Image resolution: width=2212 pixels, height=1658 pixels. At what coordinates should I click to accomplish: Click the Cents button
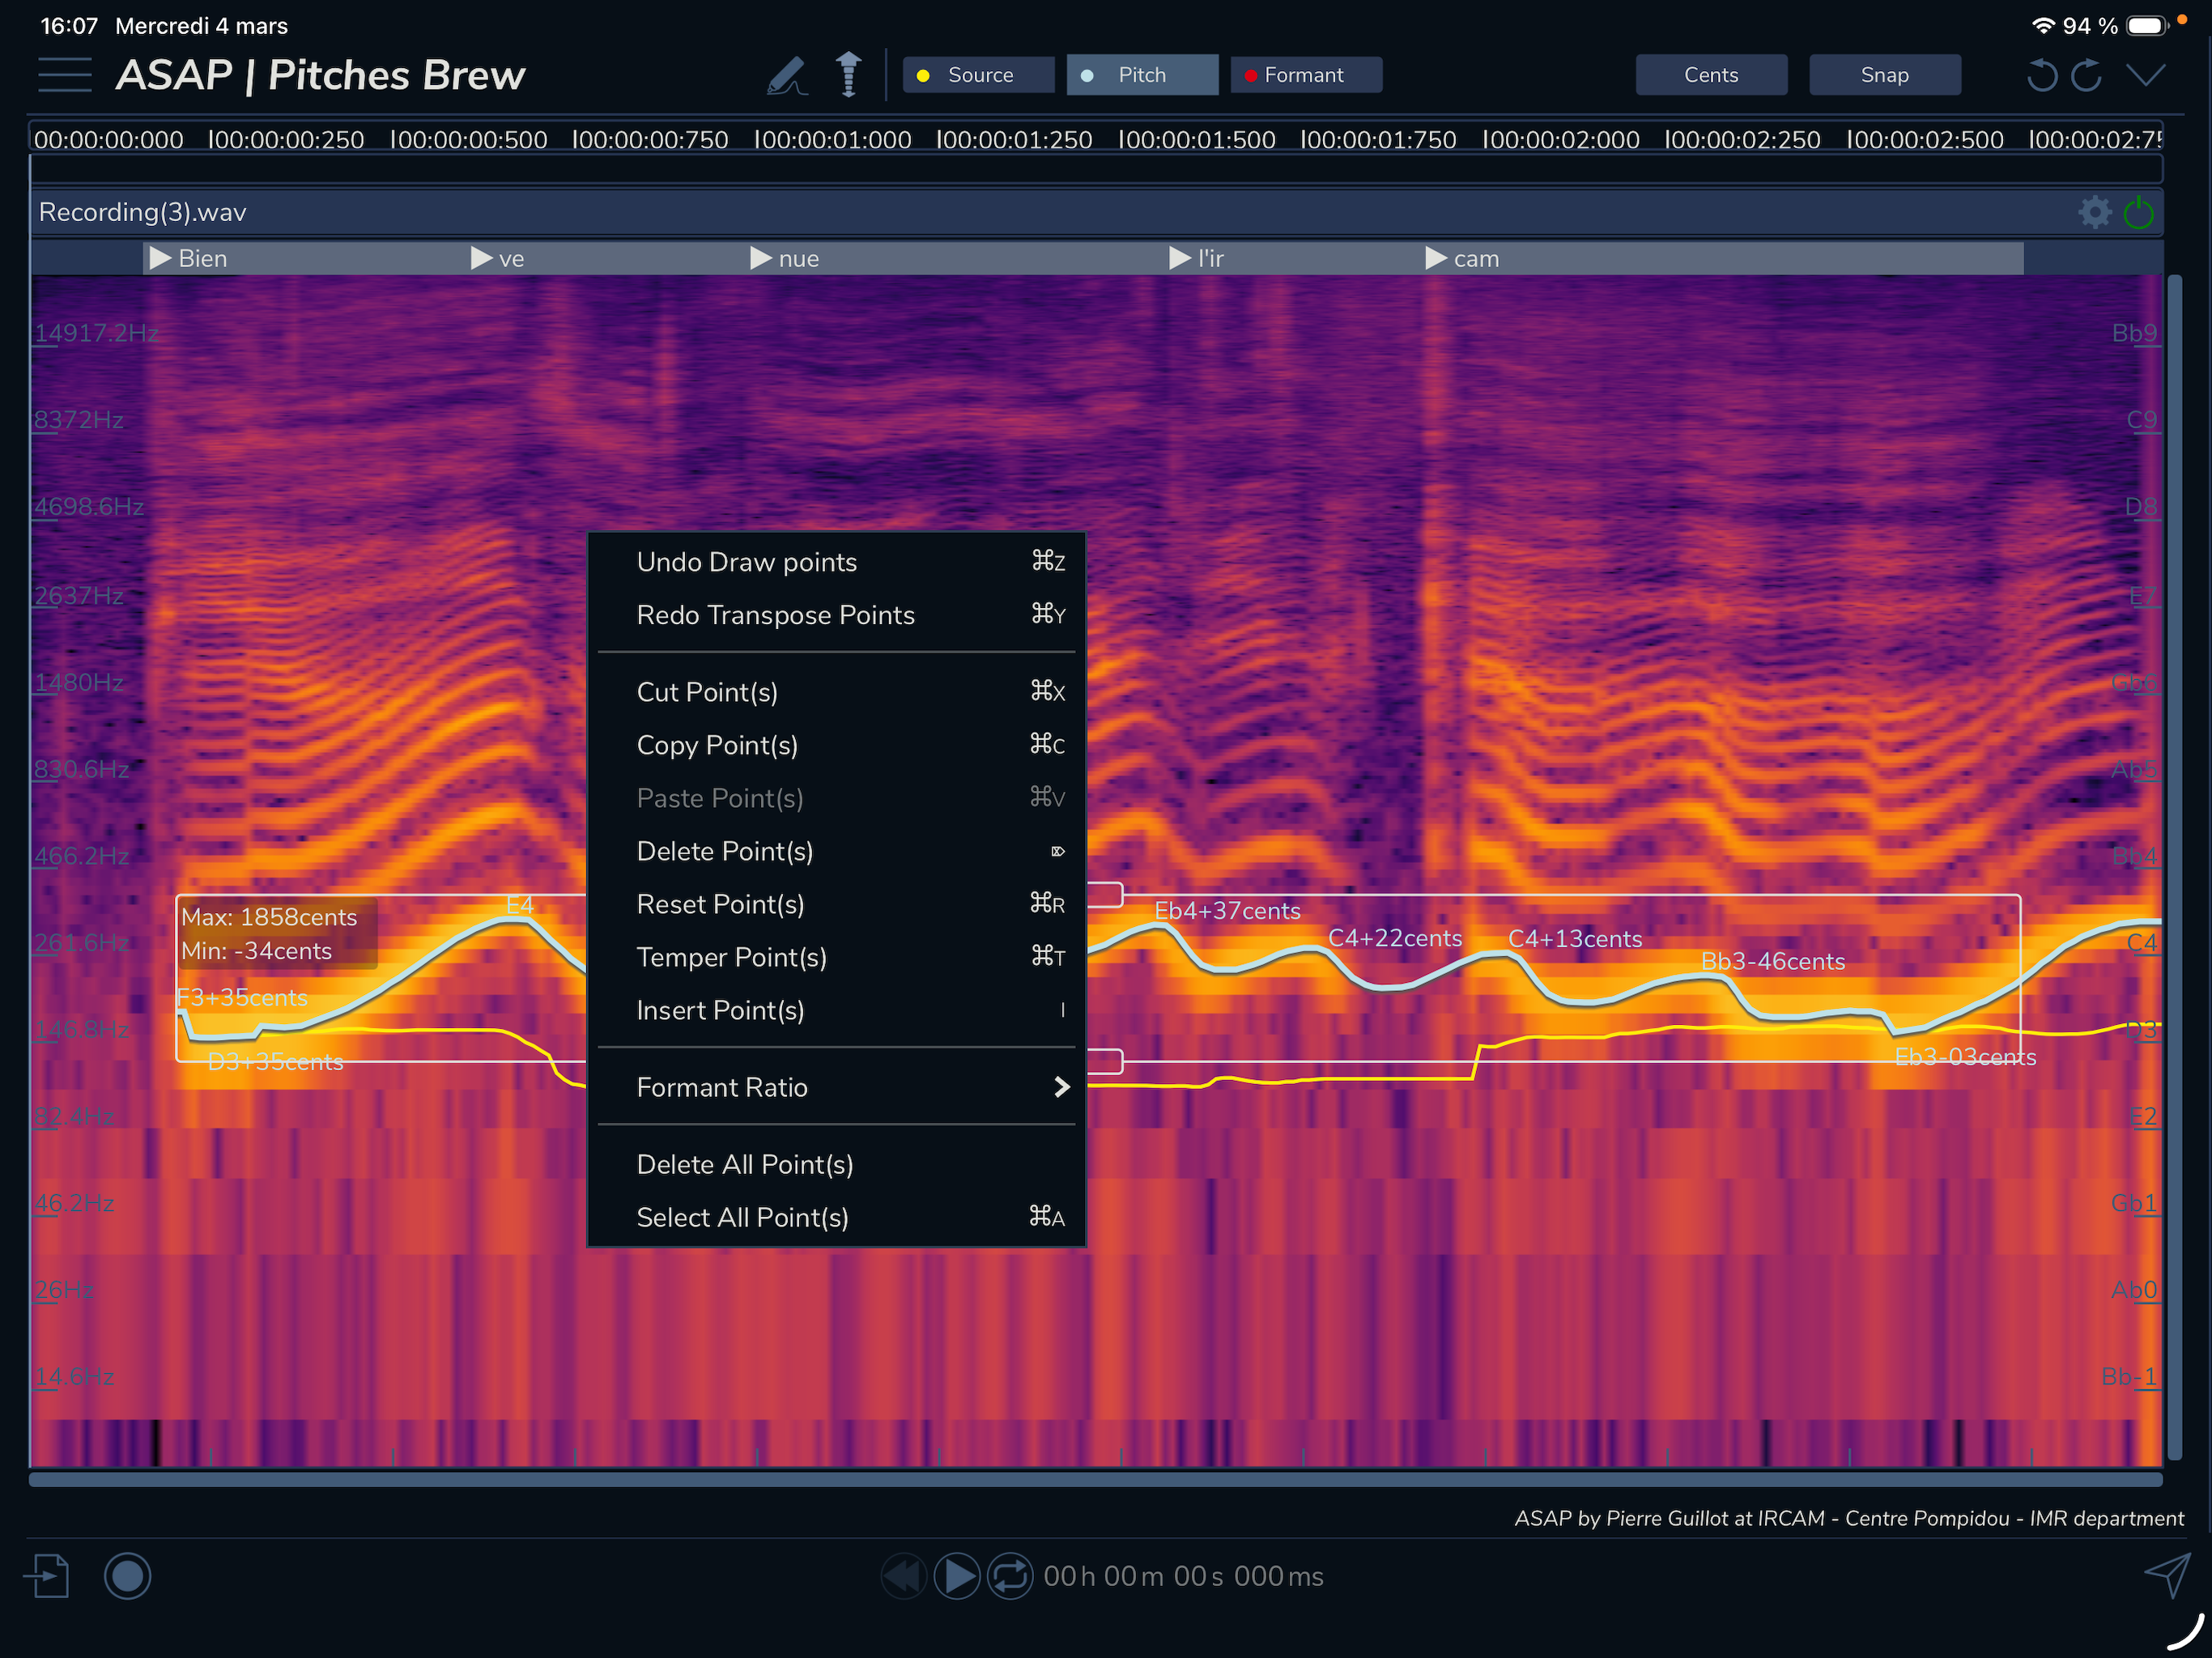[x=1711, y=75]
